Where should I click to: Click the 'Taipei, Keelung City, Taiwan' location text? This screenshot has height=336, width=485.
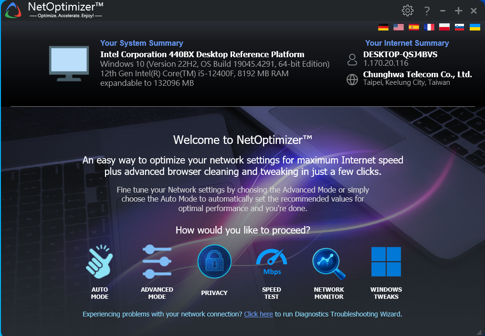click(406, 82)
